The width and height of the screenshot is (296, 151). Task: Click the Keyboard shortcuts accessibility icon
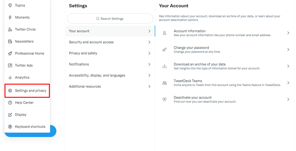[x=10, y=127]
